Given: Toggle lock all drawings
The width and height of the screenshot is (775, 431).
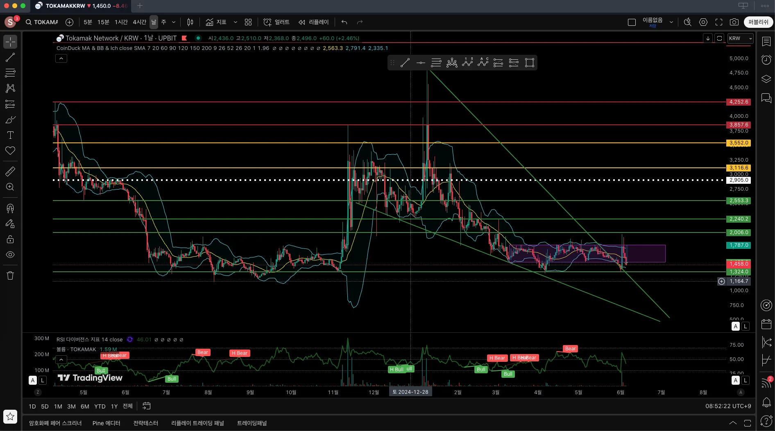Looking at the screenshot, I should pos(10,239).
